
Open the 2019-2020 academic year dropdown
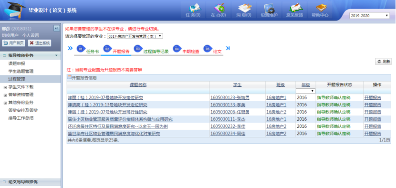point(369,16)
